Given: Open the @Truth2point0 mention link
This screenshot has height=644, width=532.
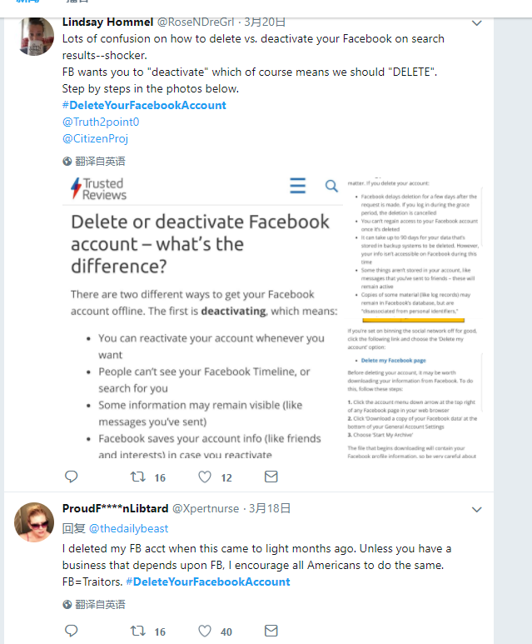Looking at the screenshot, I should (x=101, y=122).
